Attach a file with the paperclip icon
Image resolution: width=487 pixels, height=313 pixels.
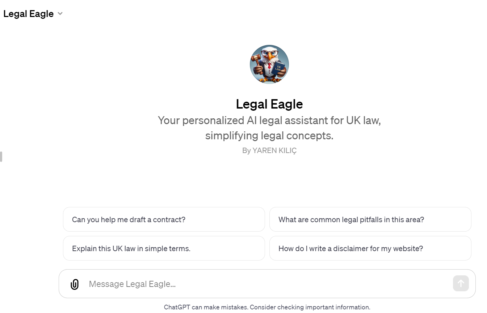[x=74, y=284]
